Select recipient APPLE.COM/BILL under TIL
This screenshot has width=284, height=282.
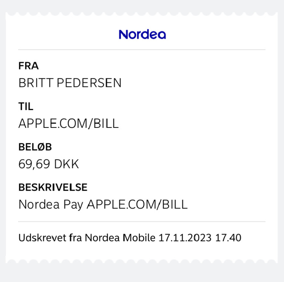point(68,123)
